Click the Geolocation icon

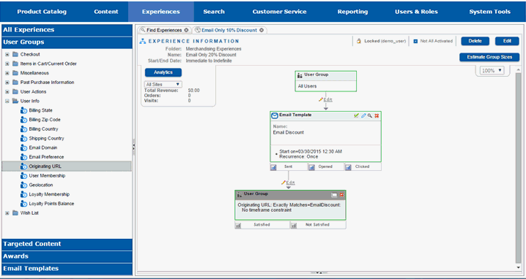(x=23, y=185)
